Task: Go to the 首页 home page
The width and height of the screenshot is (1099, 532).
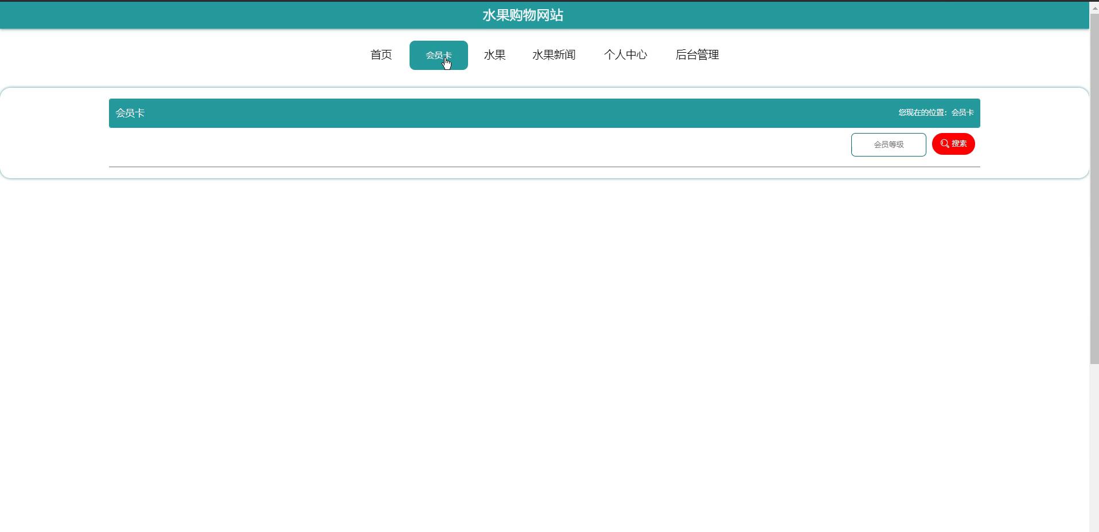Action: 381,55
